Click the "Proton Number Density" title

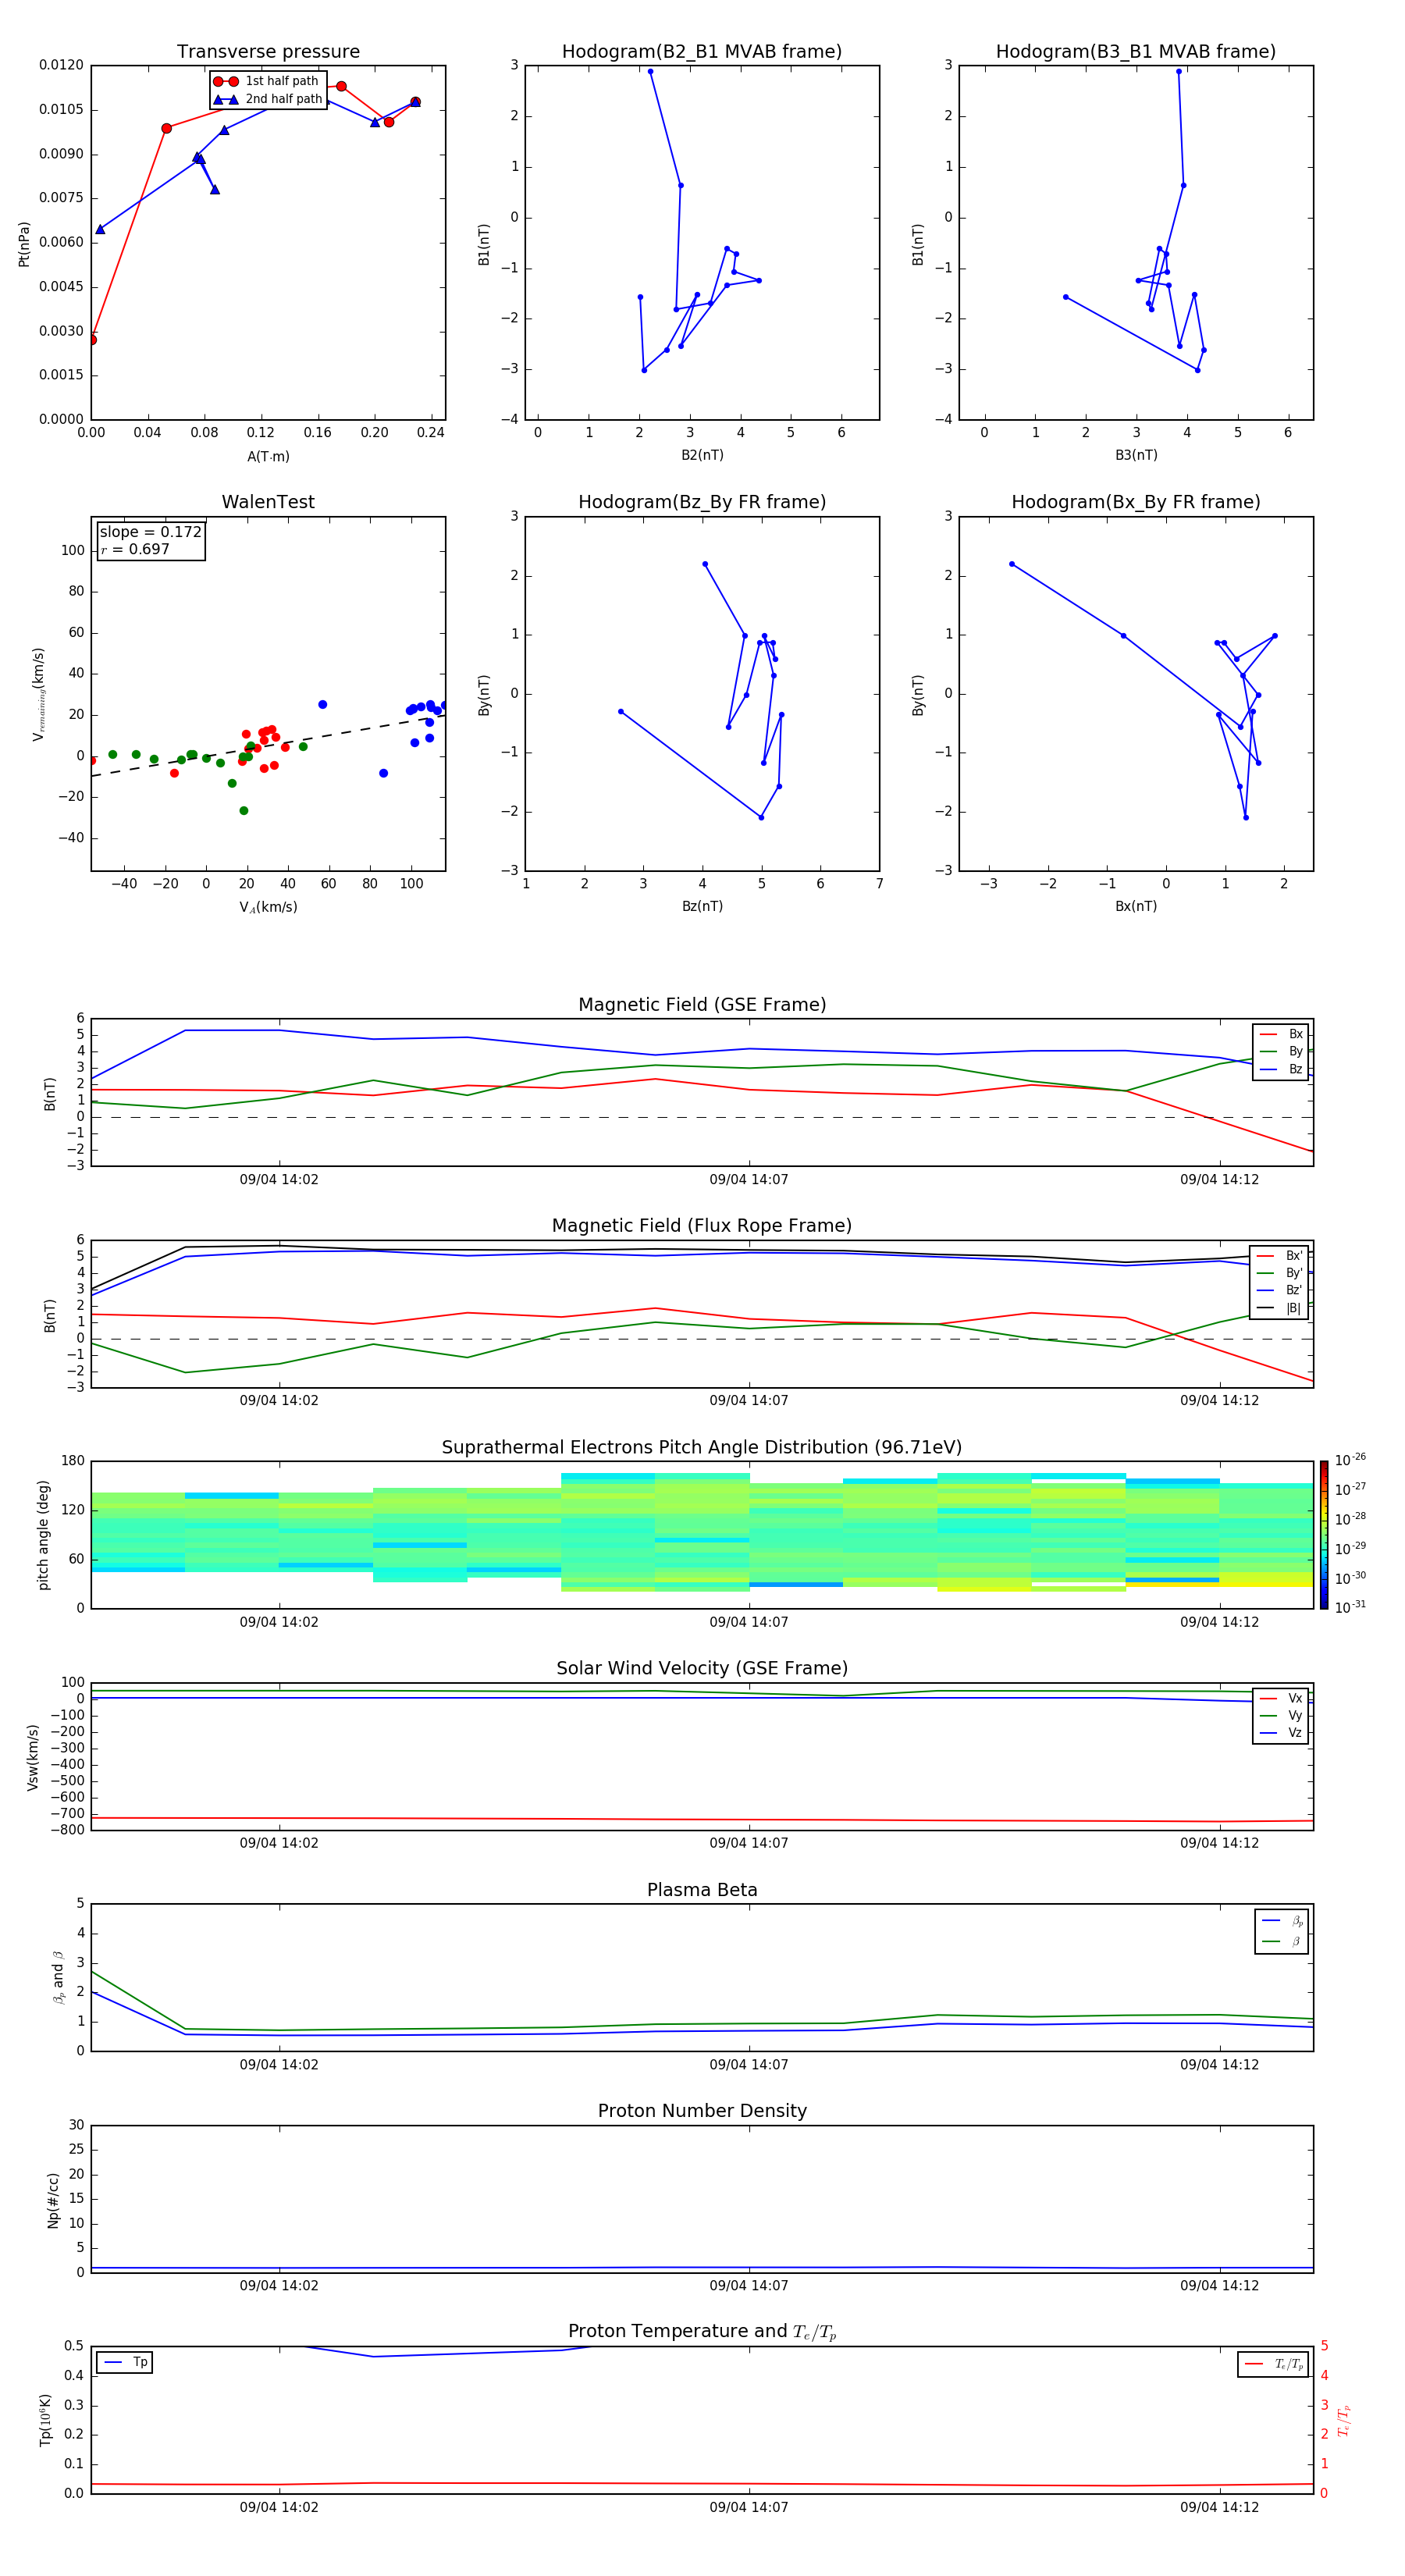click(702, 2111)
